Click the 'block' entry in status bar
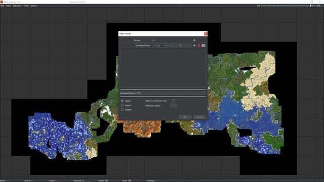Viewport: 324px width, 182px height. [x=5, y=180]
